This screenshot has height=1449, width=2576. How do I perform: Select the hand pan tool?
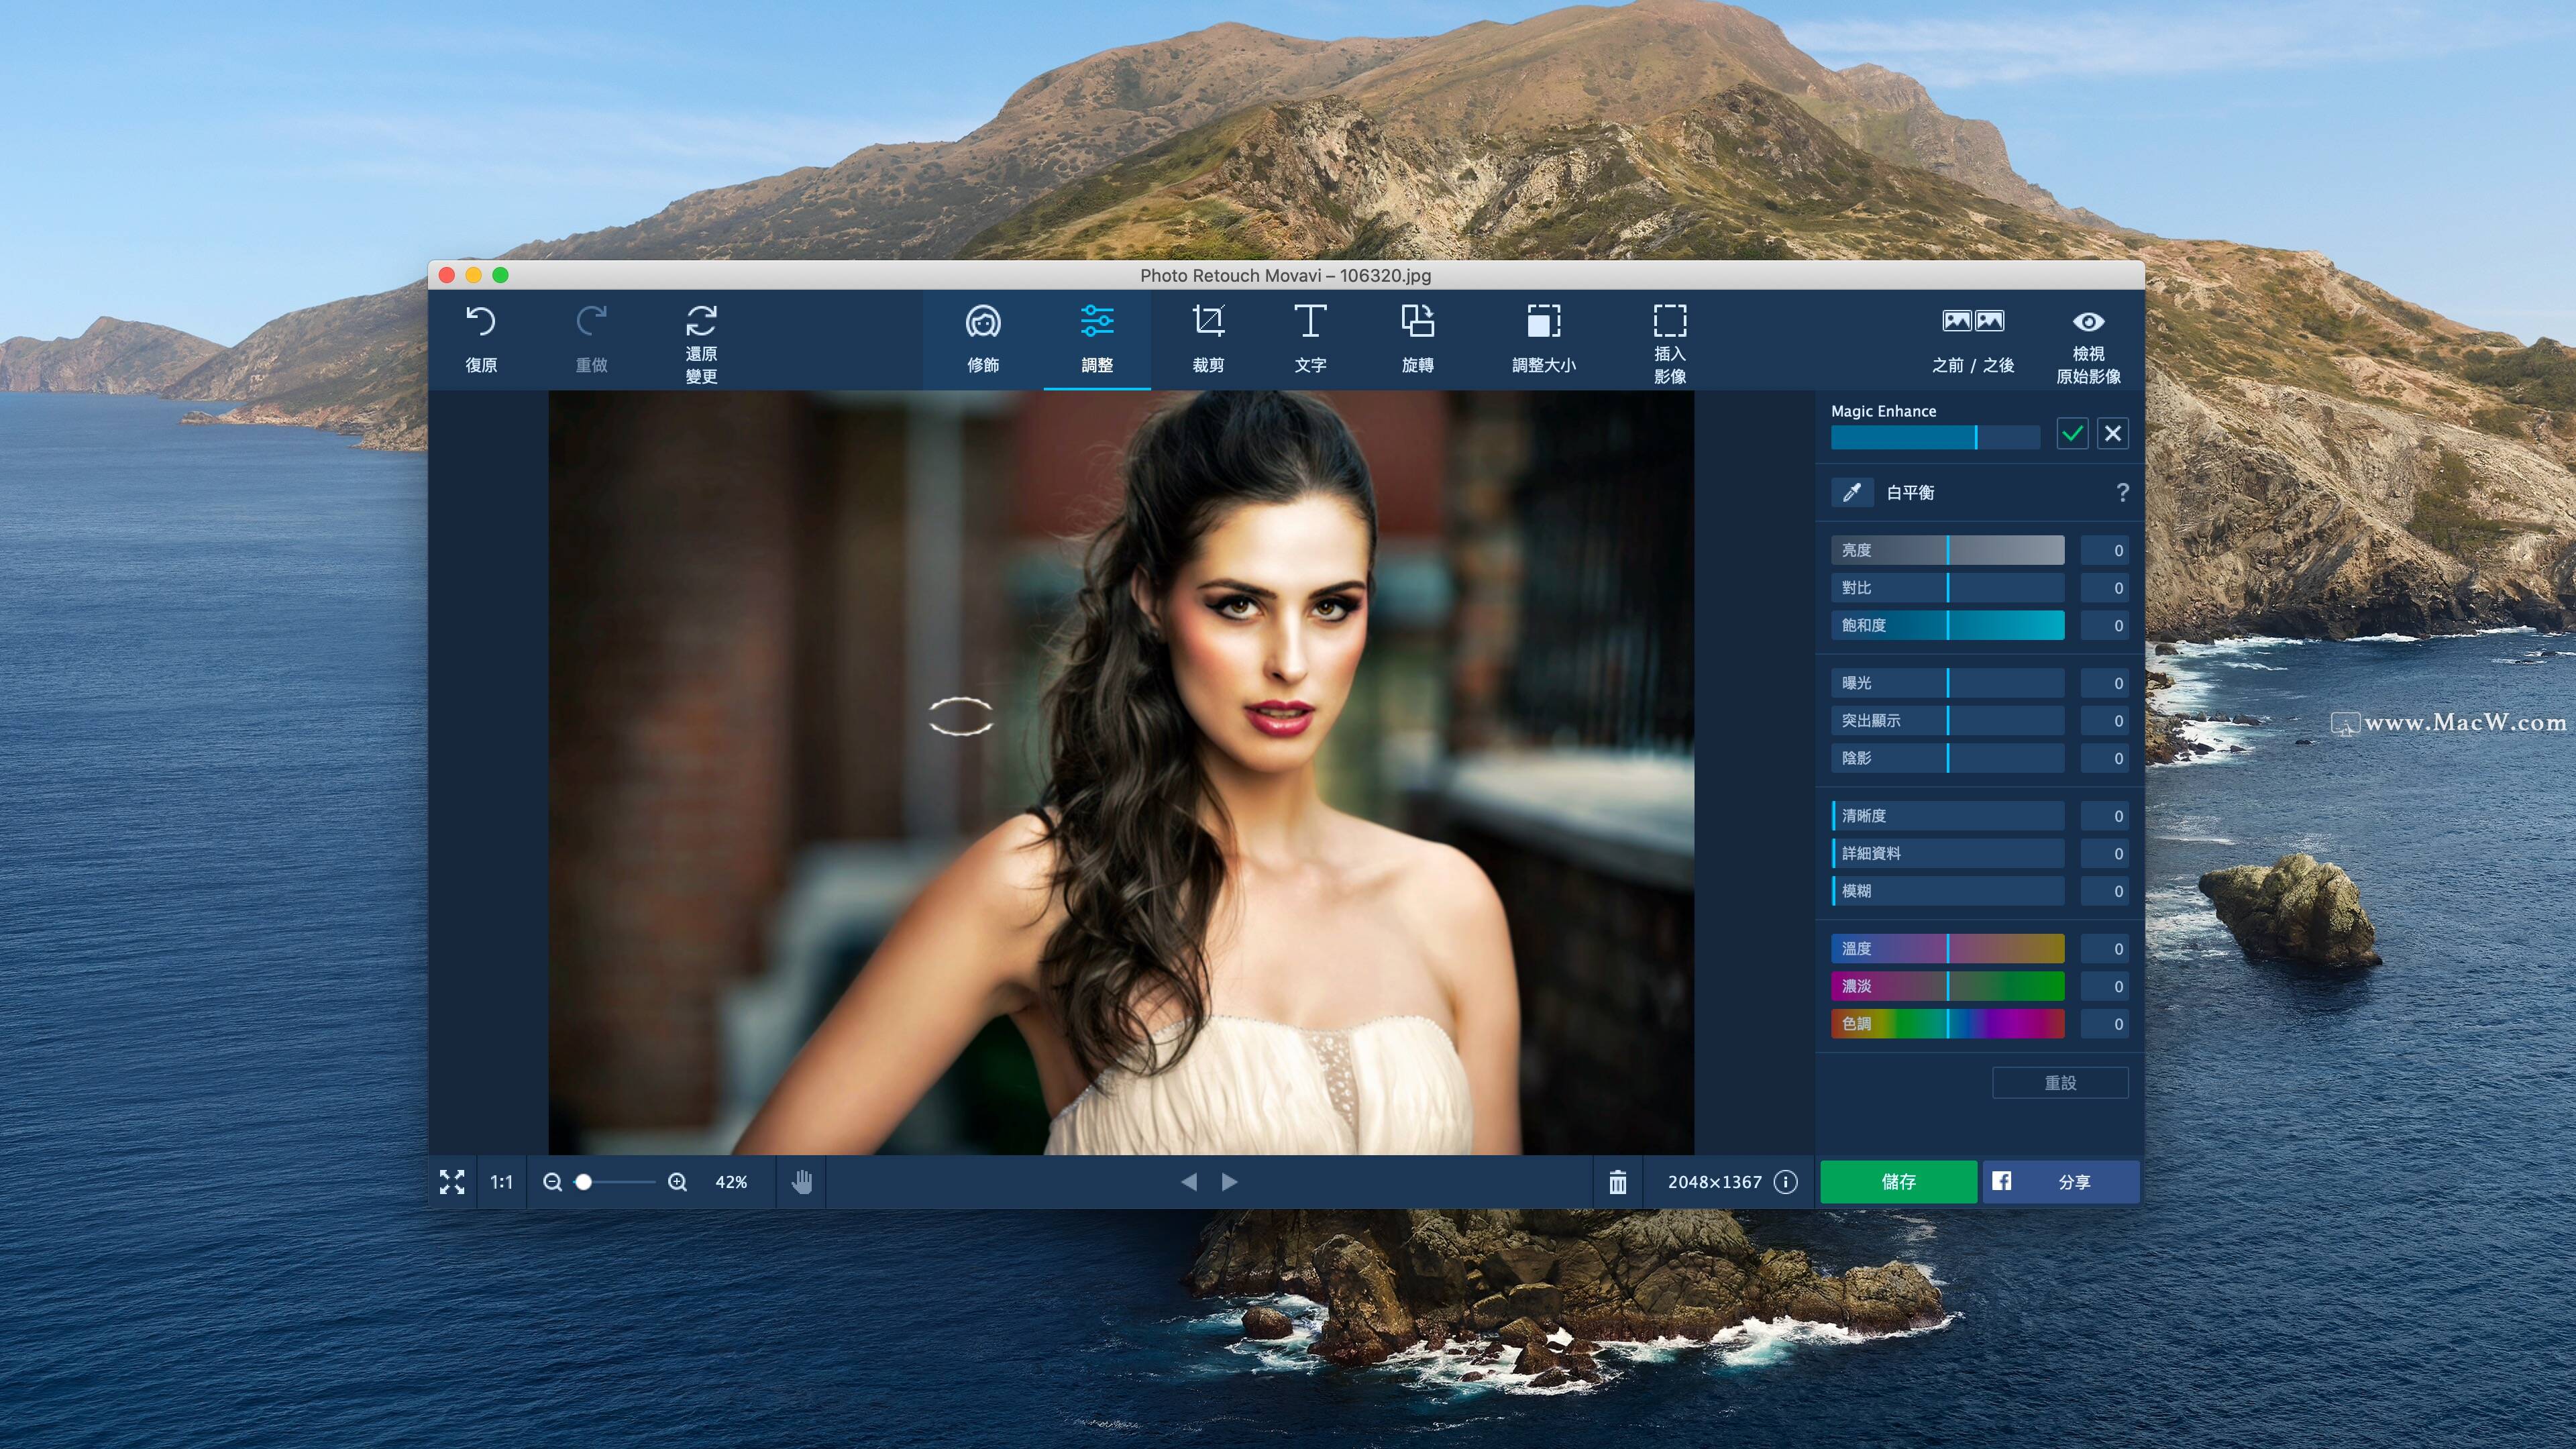802,1182
